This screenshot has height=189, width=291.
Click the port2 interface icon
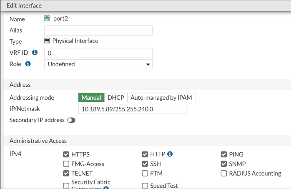47,18
